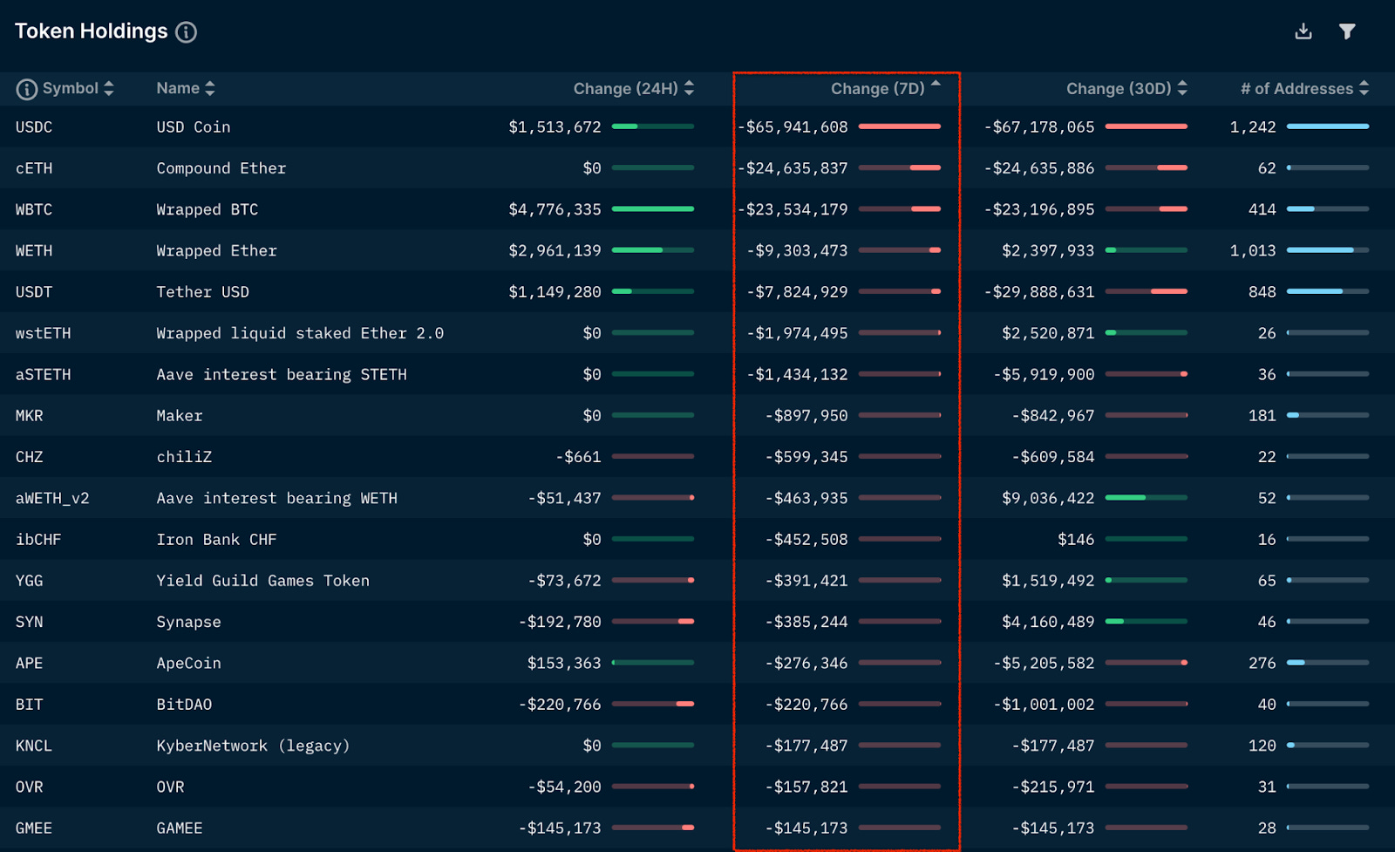The width and height of the screenshot is (1395, 852).
Task: Click the Synapse name
Action: tap(189, 622)
